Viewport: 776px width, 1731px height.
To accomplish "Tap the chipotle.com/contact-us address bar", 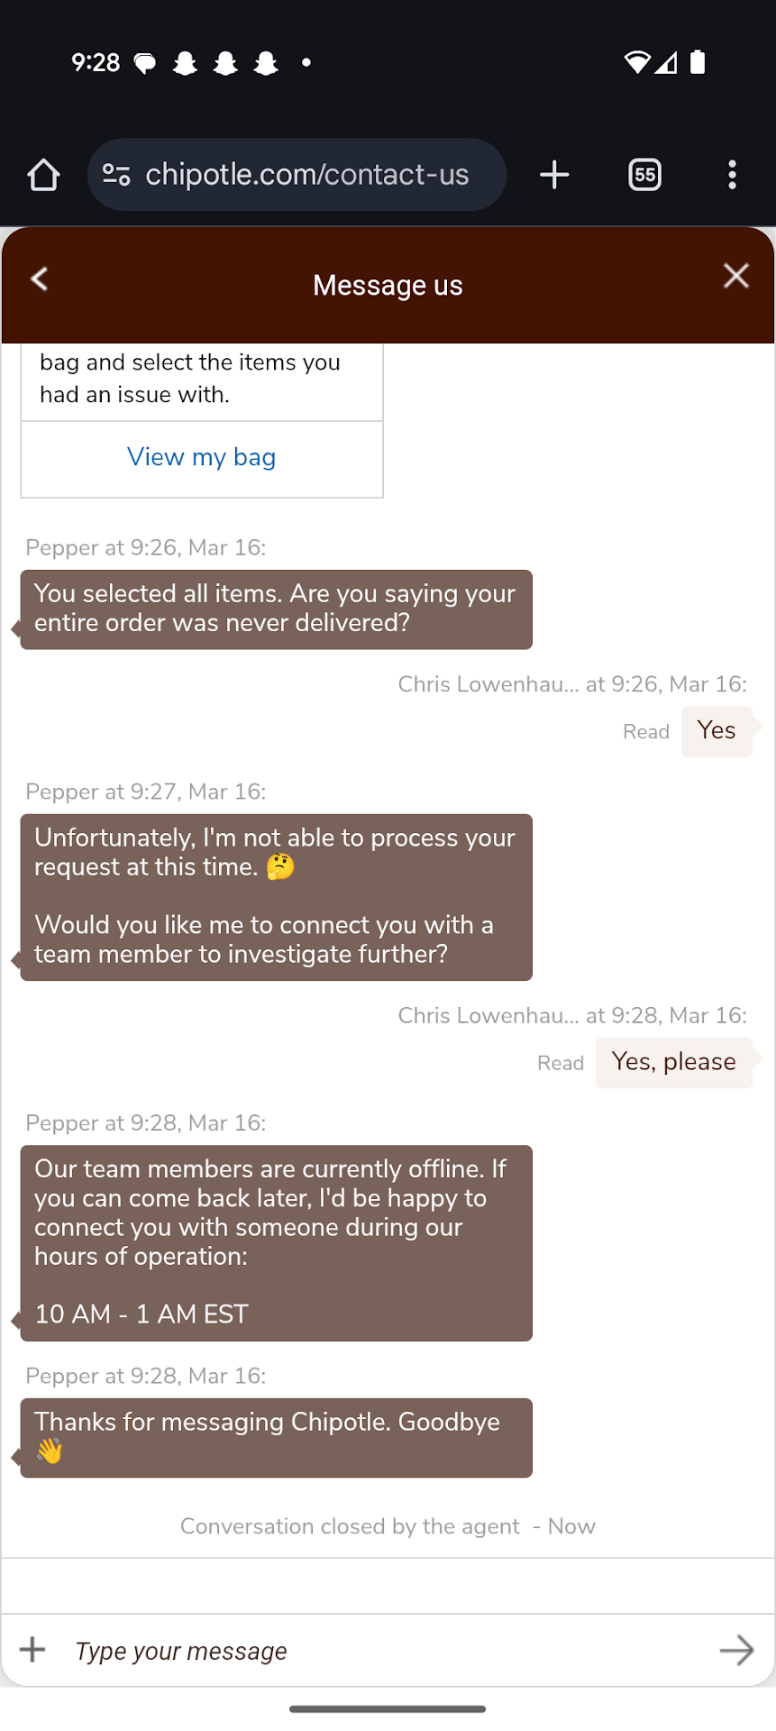I will (306, 175).
